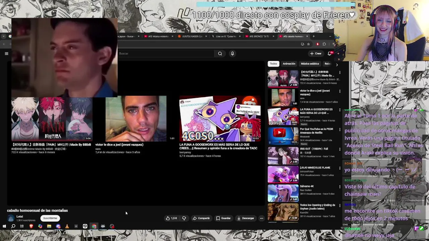429x241 pixels.
Task: Click the Compartir share button
Action: pyautogui.click(x=201, y=218)
